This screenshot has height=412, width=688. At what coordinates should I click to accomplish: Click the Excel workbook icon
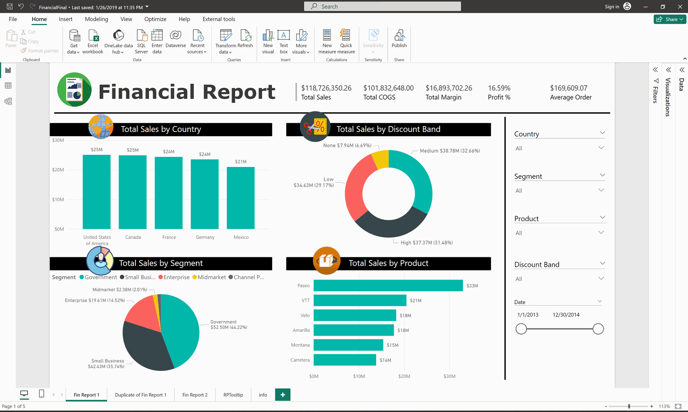coord(93,36)
